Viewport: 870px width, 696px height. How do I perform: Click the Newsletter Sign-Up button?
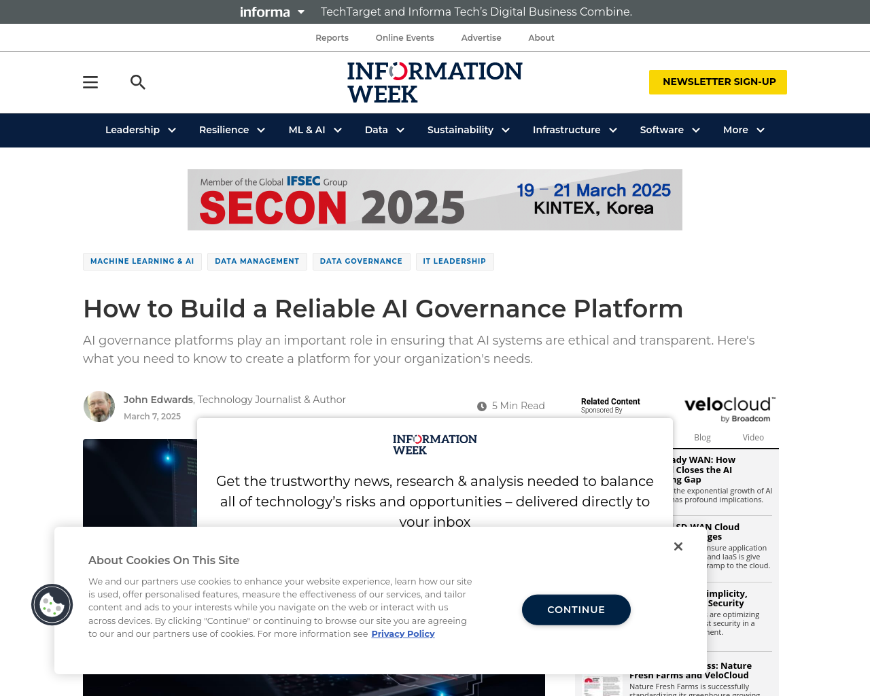click(x=718, y=82)
